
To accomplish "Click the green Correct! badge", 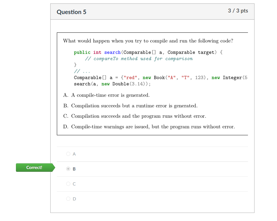I will tap(34, 167).
